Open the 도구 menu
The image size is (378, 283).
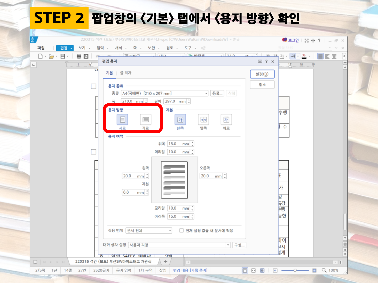tap(188, 48)
